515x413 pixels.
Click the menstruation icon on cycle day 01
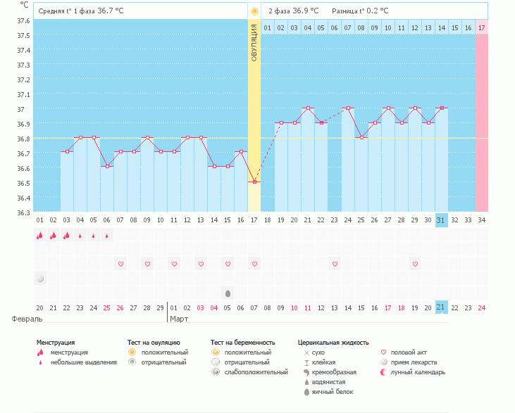(39, 236)
